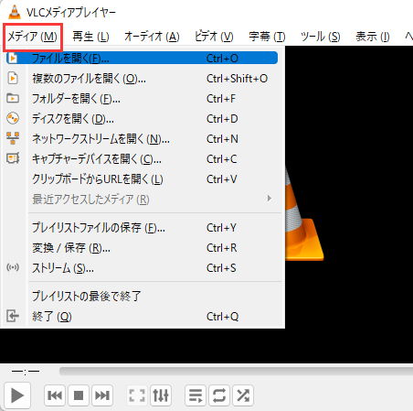Toggle shuffle random playback button
The width and height of the screenshot is (413, 411).
pos(243,395)
